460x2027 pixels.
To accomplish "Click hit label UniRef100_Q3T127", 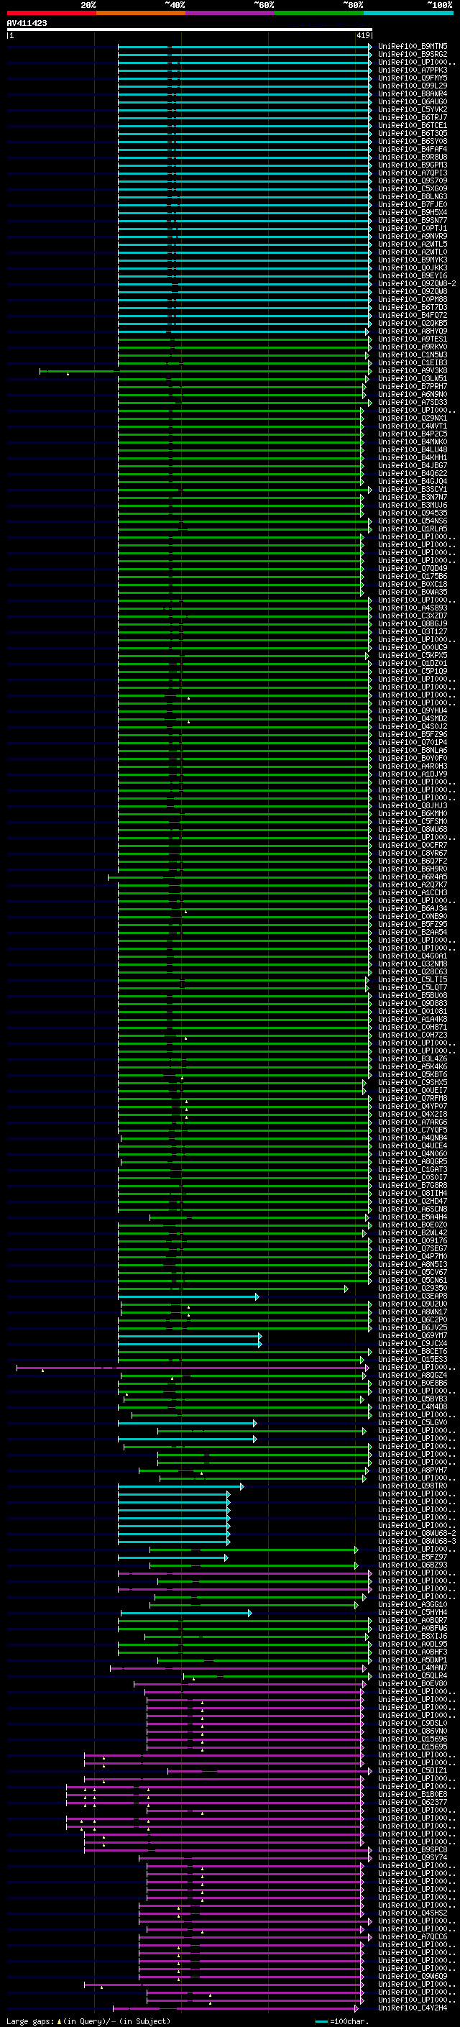I will click(x=413, y=631).
